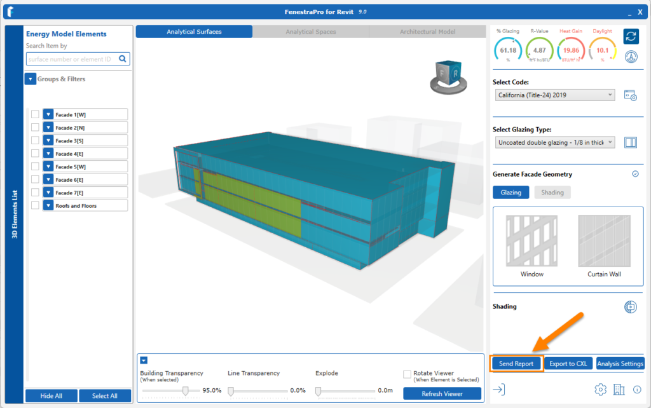Click the Line Transparency slider handle
This screenshot has width=651, height=408.
[x=231, y=391]
